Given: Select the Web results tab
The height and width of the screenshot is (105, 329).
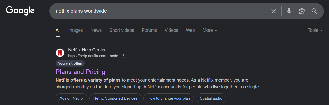Looking at the screenshot, I should point(190,30).
